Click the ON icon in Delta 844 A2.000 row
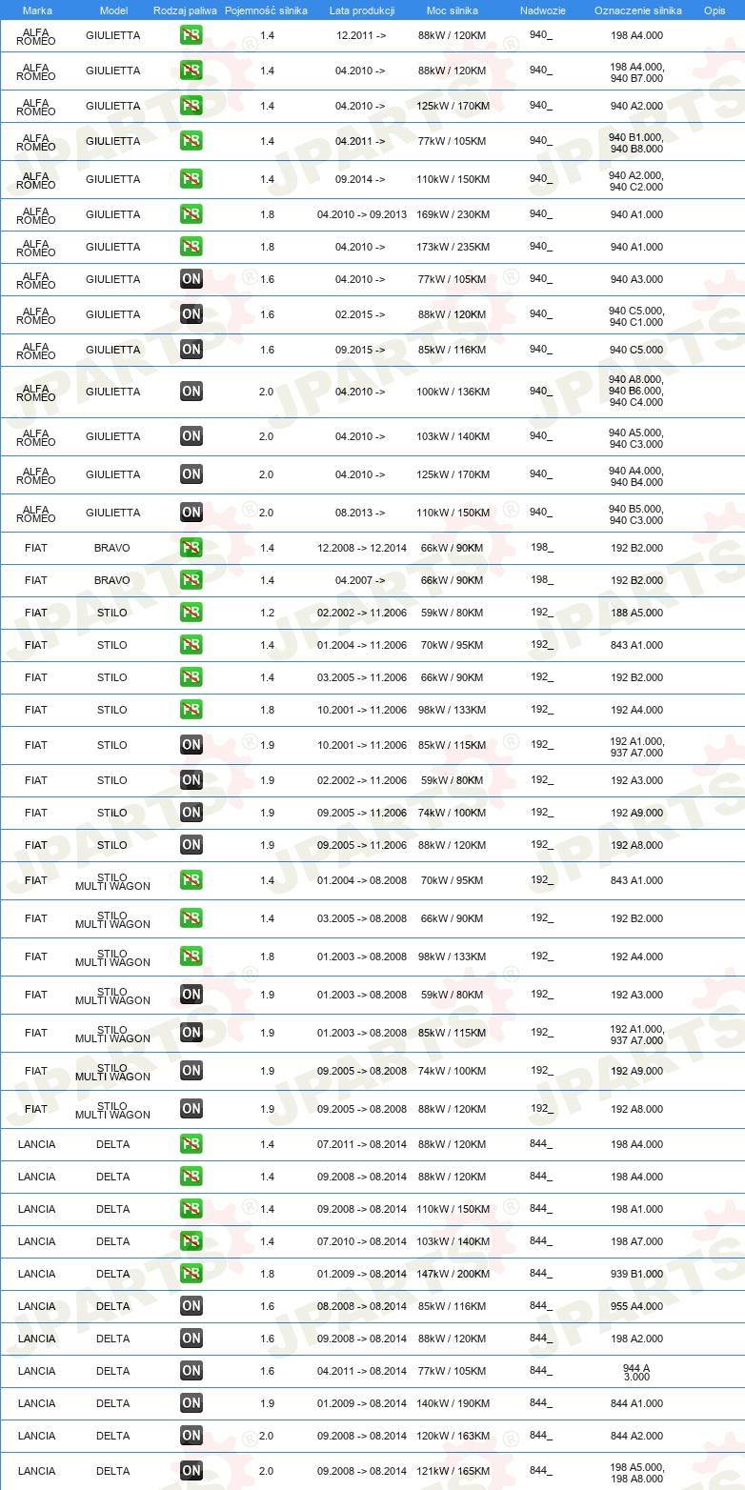Screen dimensions: 745x1490 [x=191, y=1436]
